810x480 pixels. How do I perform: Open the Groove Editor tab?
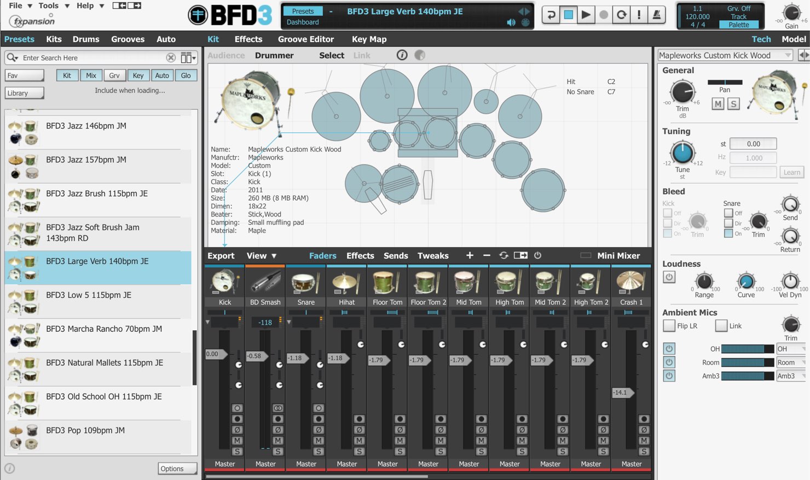305,39
